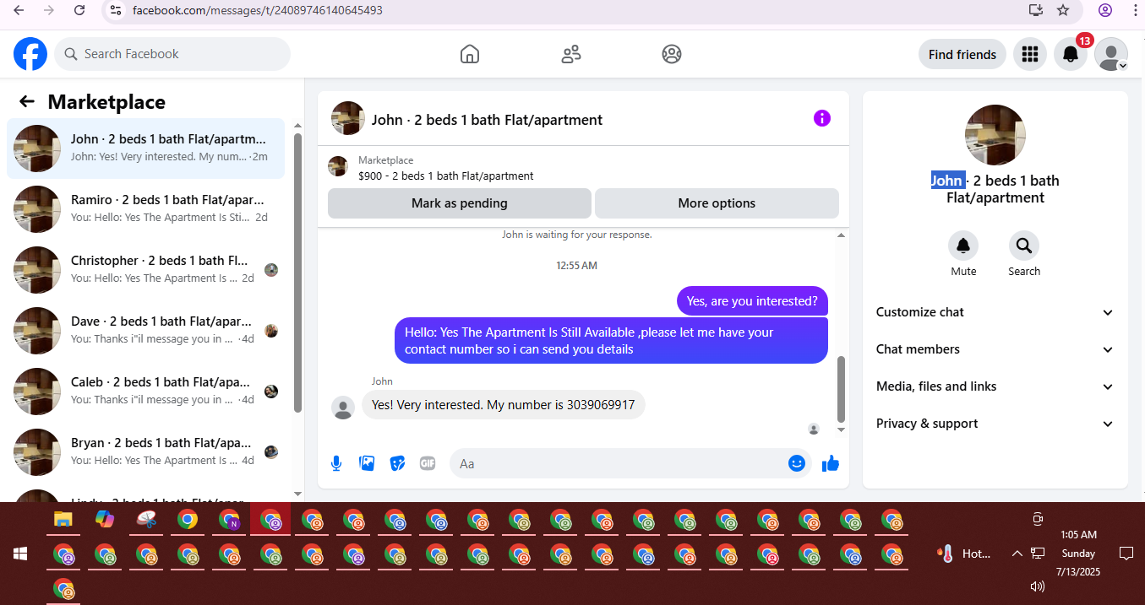Search in conversation using magnifier icon
Viewport: 1145px width, 605px height.
click(1024, 246)
